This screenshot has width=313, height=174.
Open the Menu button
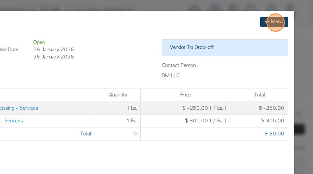pyautogui.click(x=277, y=22)
